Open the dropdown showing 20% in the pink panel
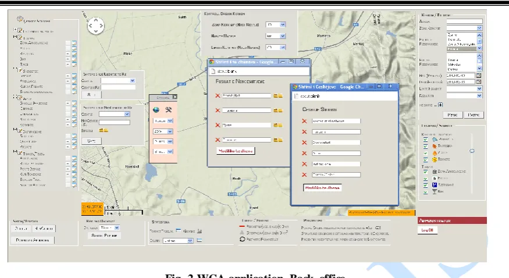 point(163,131)
